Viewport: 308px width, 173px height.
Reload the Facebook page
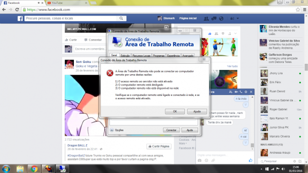pos(17,9)
